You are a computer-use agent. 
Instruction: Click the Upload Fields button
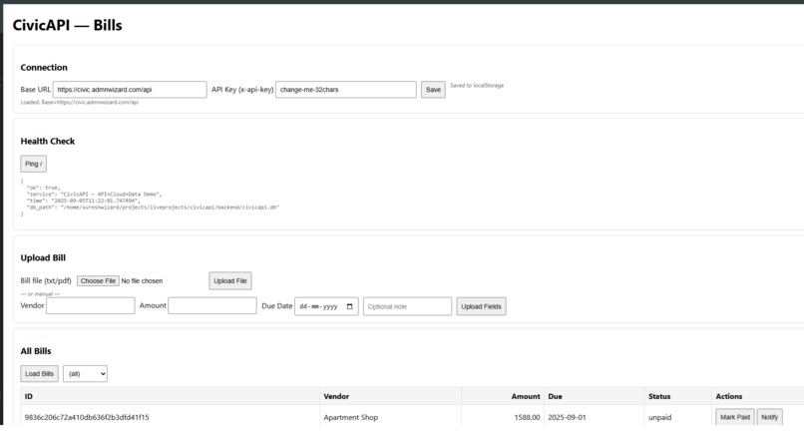[x=481, y=306]
